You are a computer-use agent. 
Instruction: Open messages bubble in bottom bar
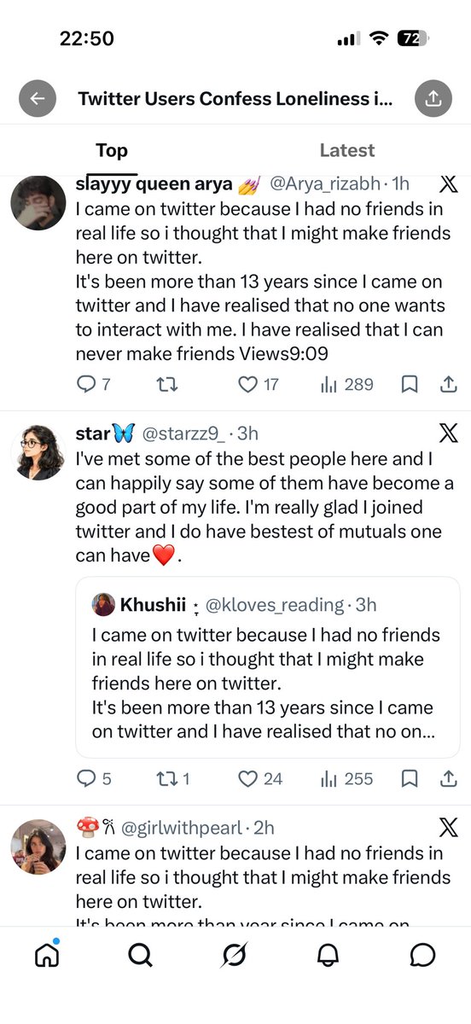click(x=422, y=955)
